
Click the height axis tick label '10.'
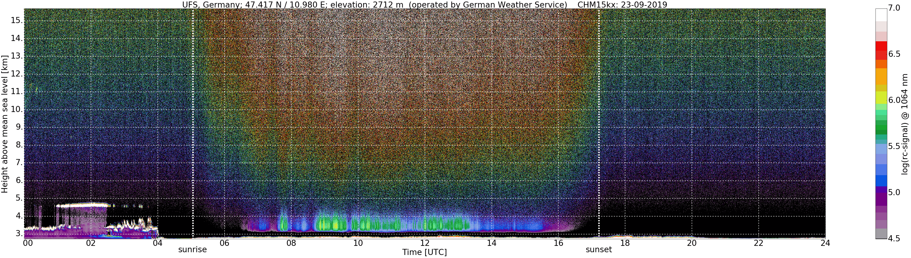[16, 110]
